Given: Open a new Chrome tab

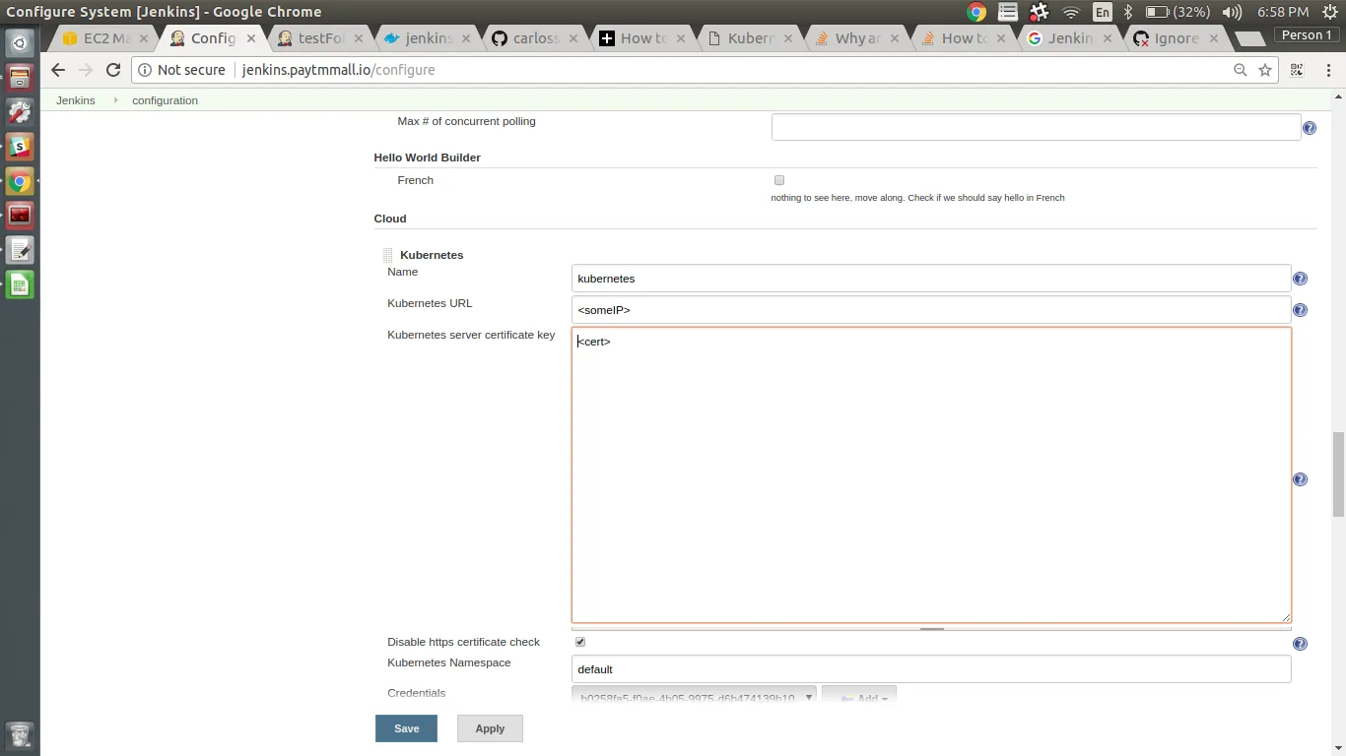Looking at the screenshot, I should coord(1249,38).
